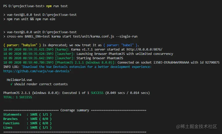Click the 'HelloWorld.vue' test suite name

19,80
